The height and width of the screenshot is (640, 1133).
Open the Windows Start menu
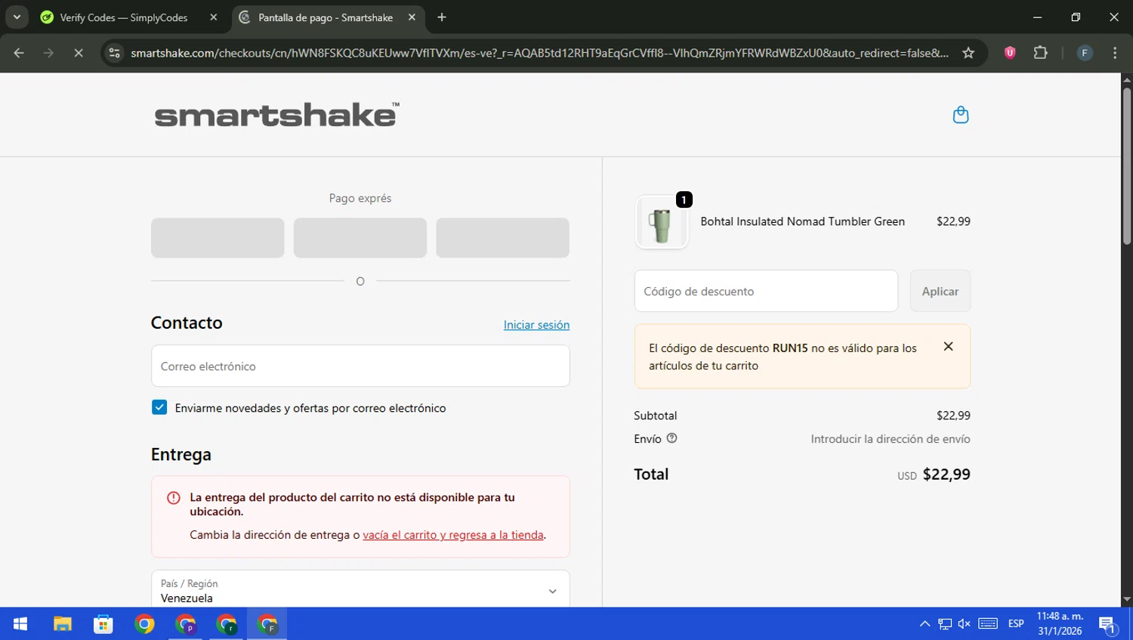tap(20, 624)
